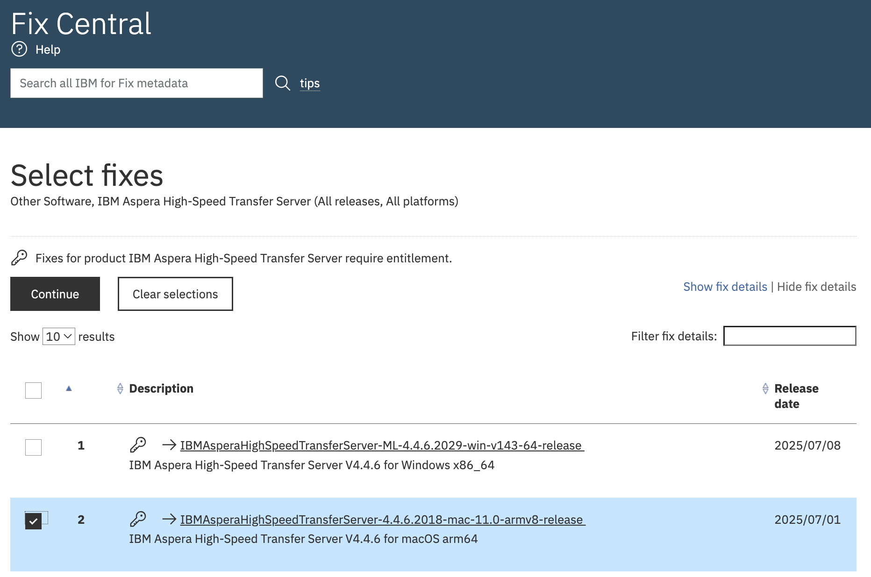
Task: Open the IBMAsperaHighSpeedTransferServer-4.4.6.2018-mac-11.0-armv8-release link
Action: (x=383, y=520)
